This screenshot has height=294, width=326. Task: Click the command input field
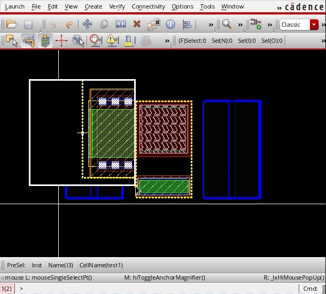(x=160, y=289)
